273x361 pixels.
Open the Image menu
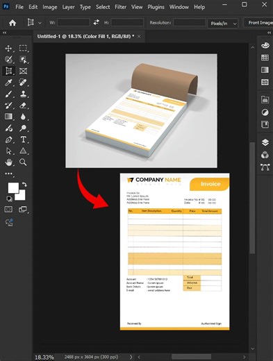(50, 7)
